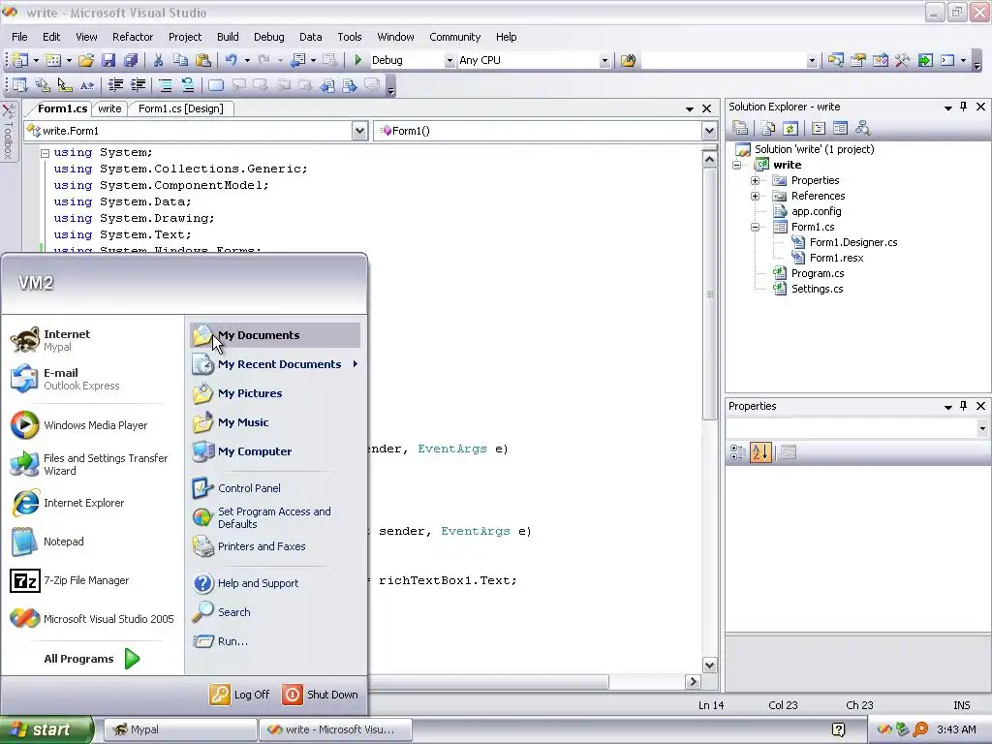Expand the References node in Solution Explorer
The height and width of the screenshot is (744, 992).
click(755, 196)
